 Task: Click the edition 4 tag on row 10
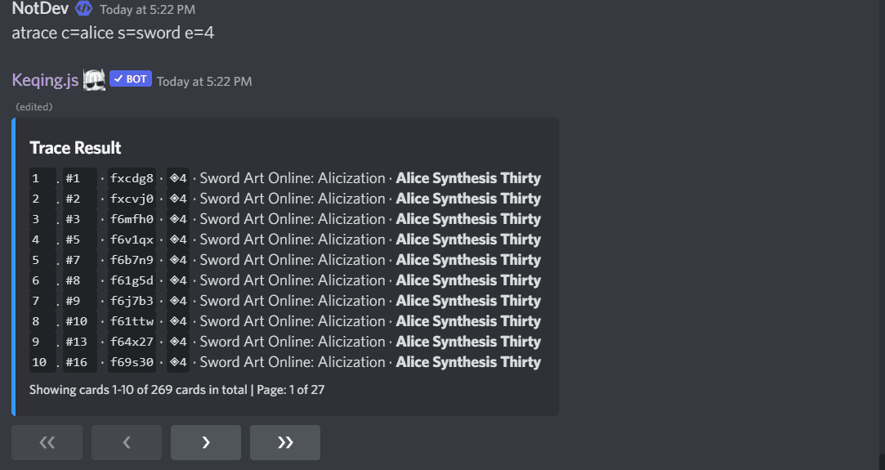point(178,362)
